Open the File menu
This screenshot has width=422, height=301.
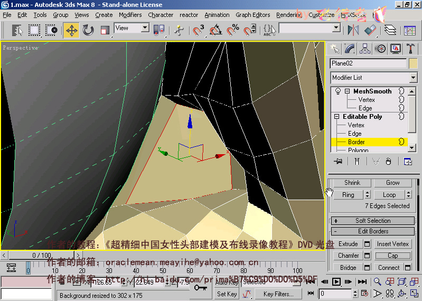pos(7,15)
